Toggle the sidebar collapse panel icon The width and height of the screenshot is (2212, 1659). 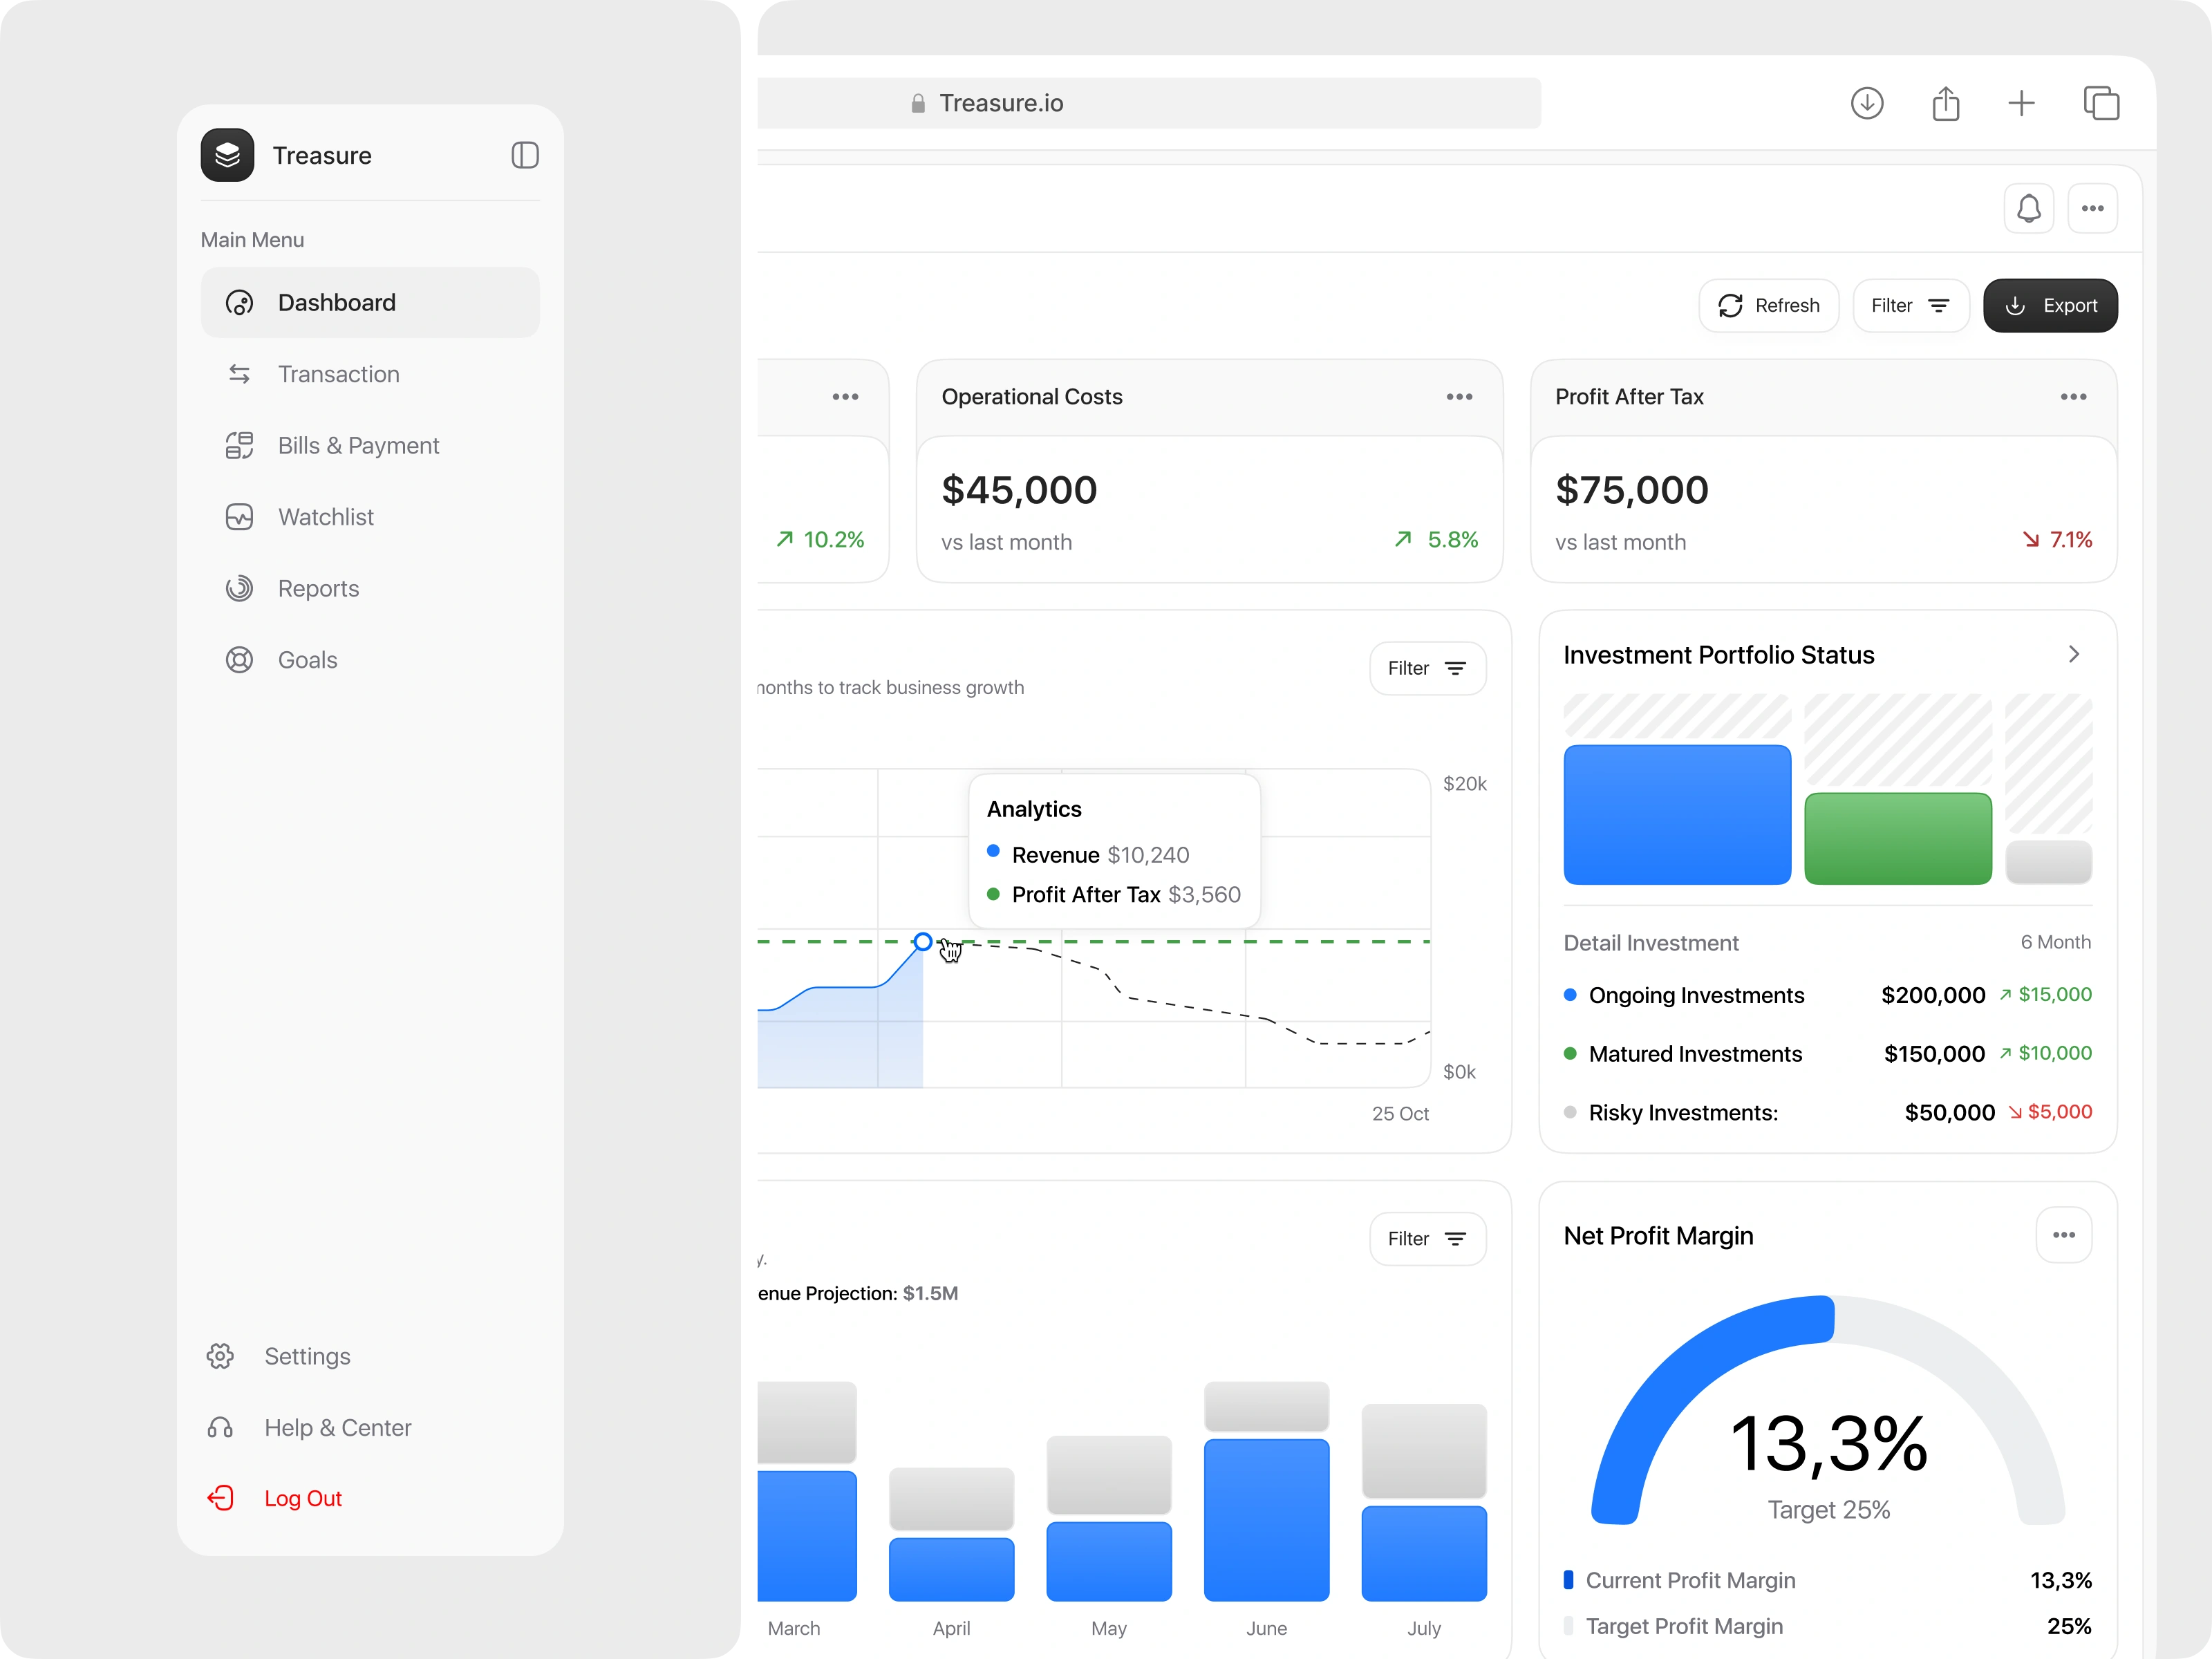(x=524, y=155)
